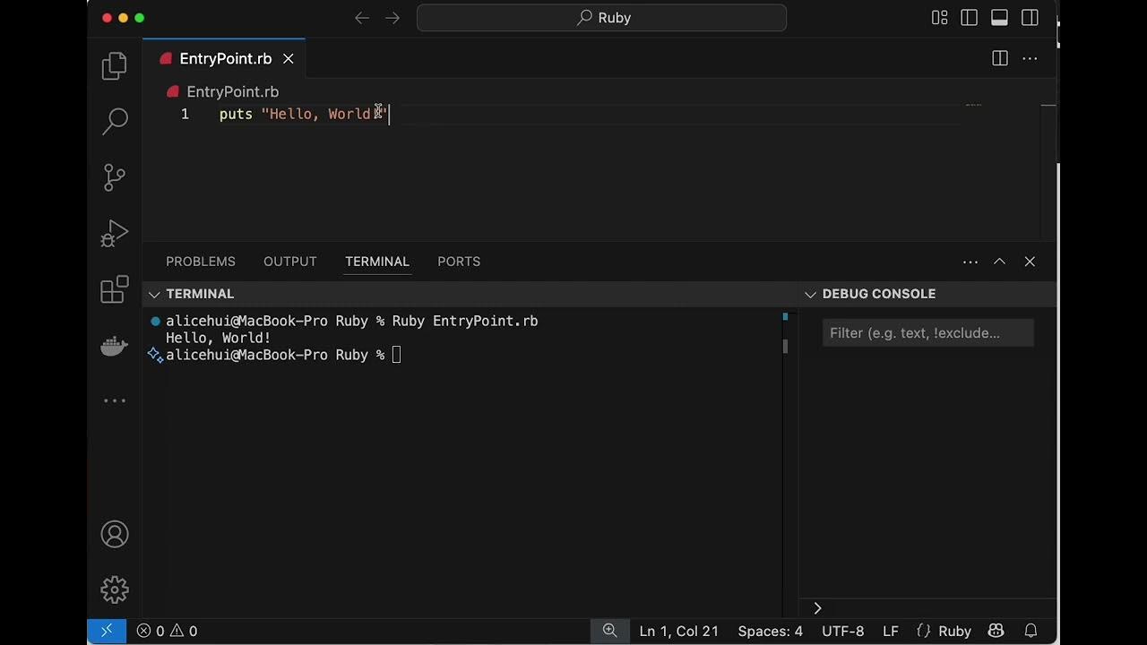Switch to the PROBLEMS tab

click(x=201, y=262)
